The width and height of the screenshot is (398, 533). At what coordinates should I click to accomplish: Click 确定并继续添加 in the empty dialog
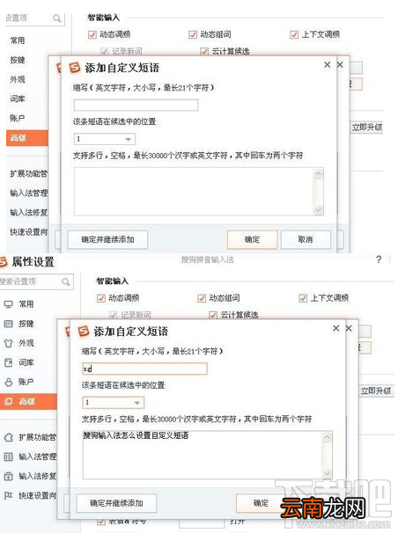pos(107,239)
